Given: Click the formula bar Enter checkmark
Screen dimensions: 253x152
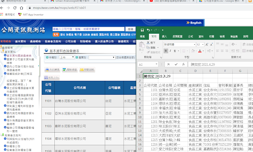Looking at the screenshot, I should coord(176,64).
